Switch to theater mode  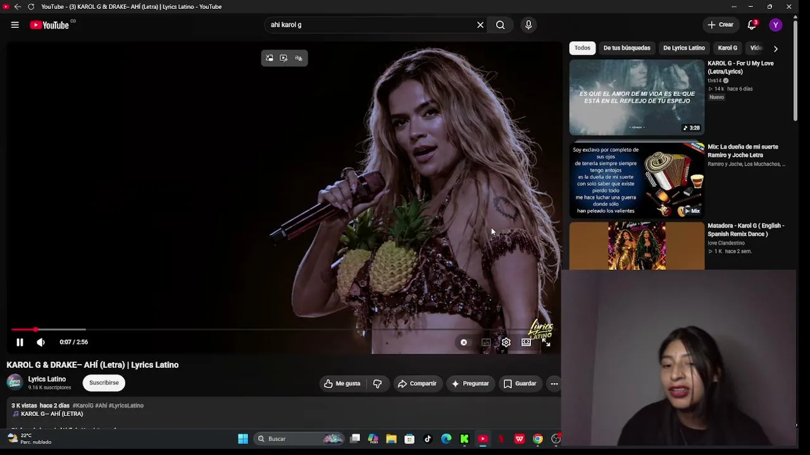526,342
